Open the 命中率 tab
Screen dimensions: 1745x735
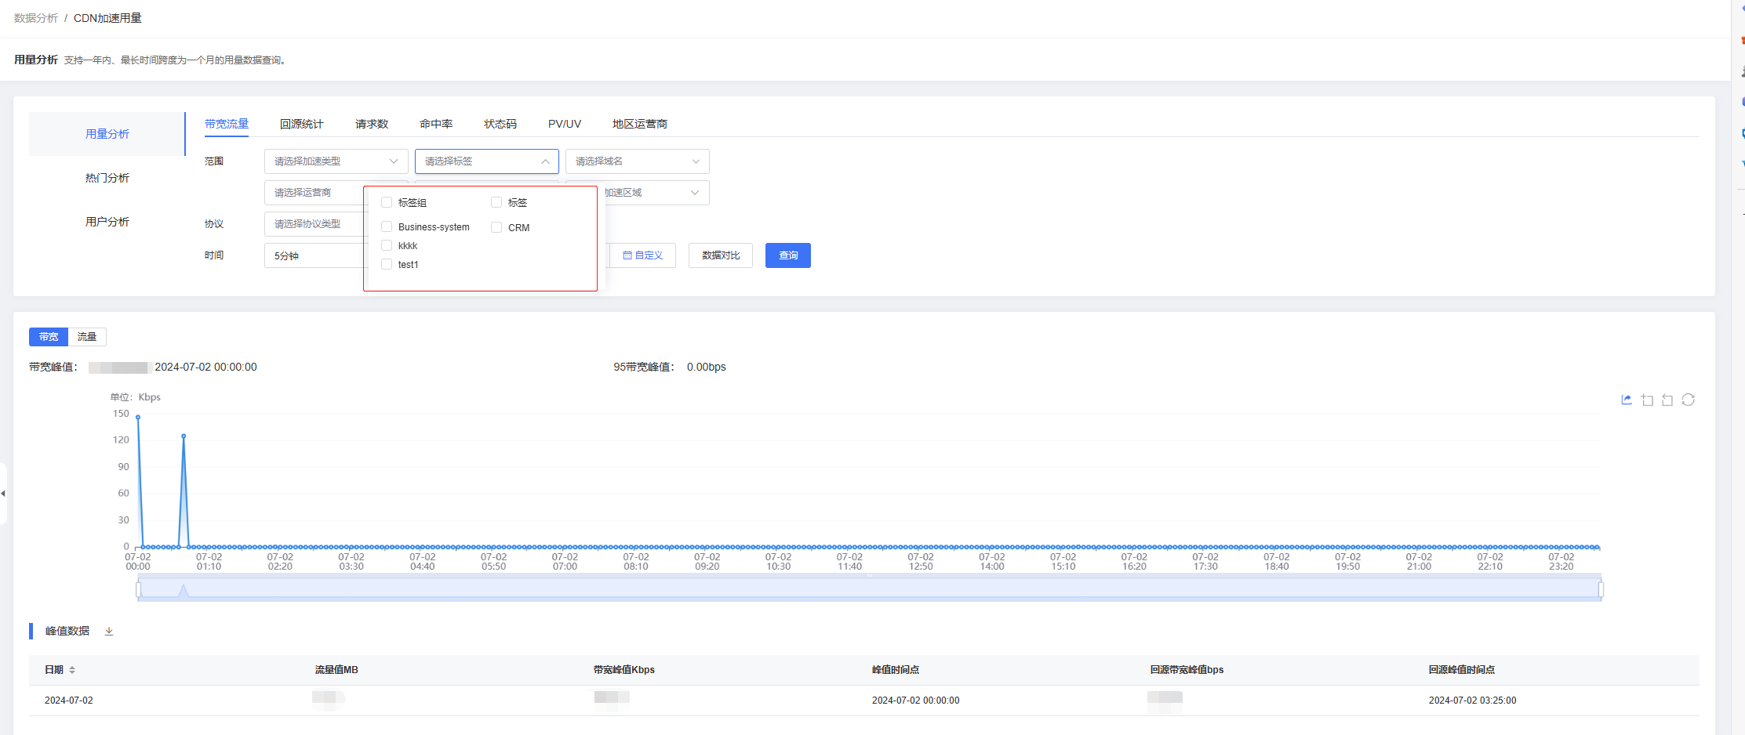436,124
